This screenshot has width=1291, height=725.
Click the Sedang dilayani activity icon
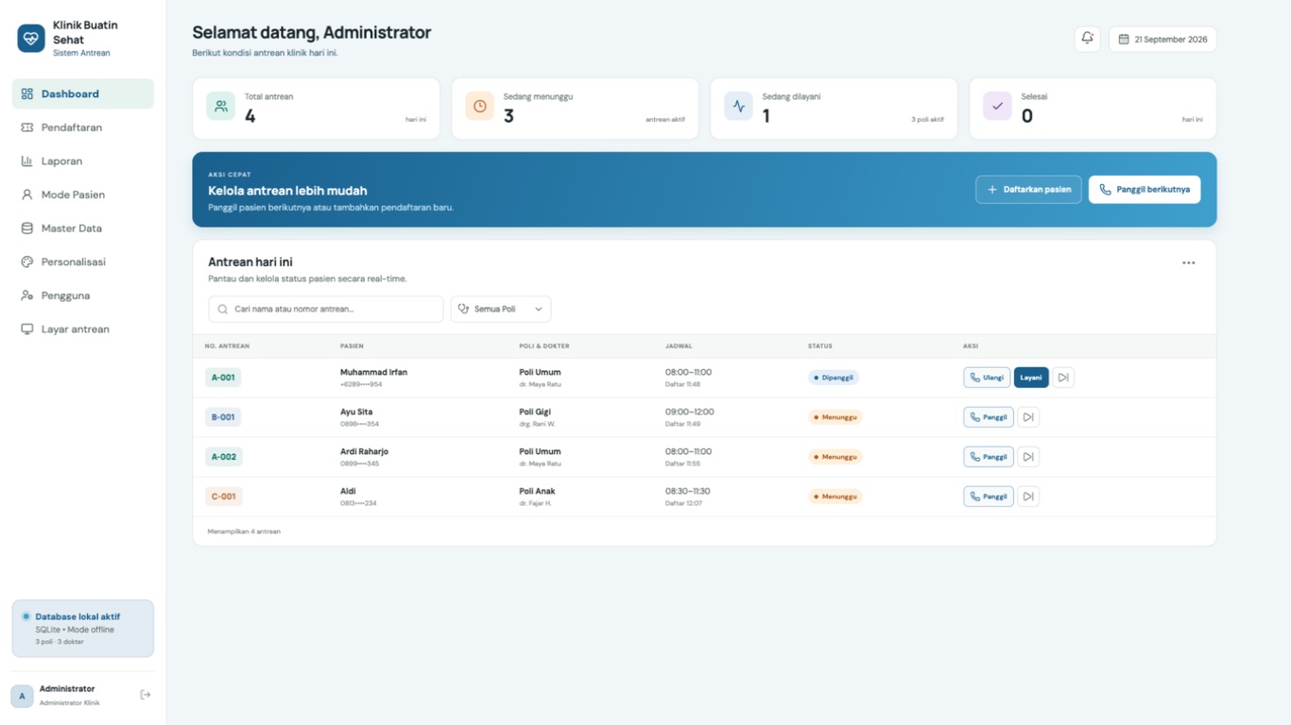739,107
